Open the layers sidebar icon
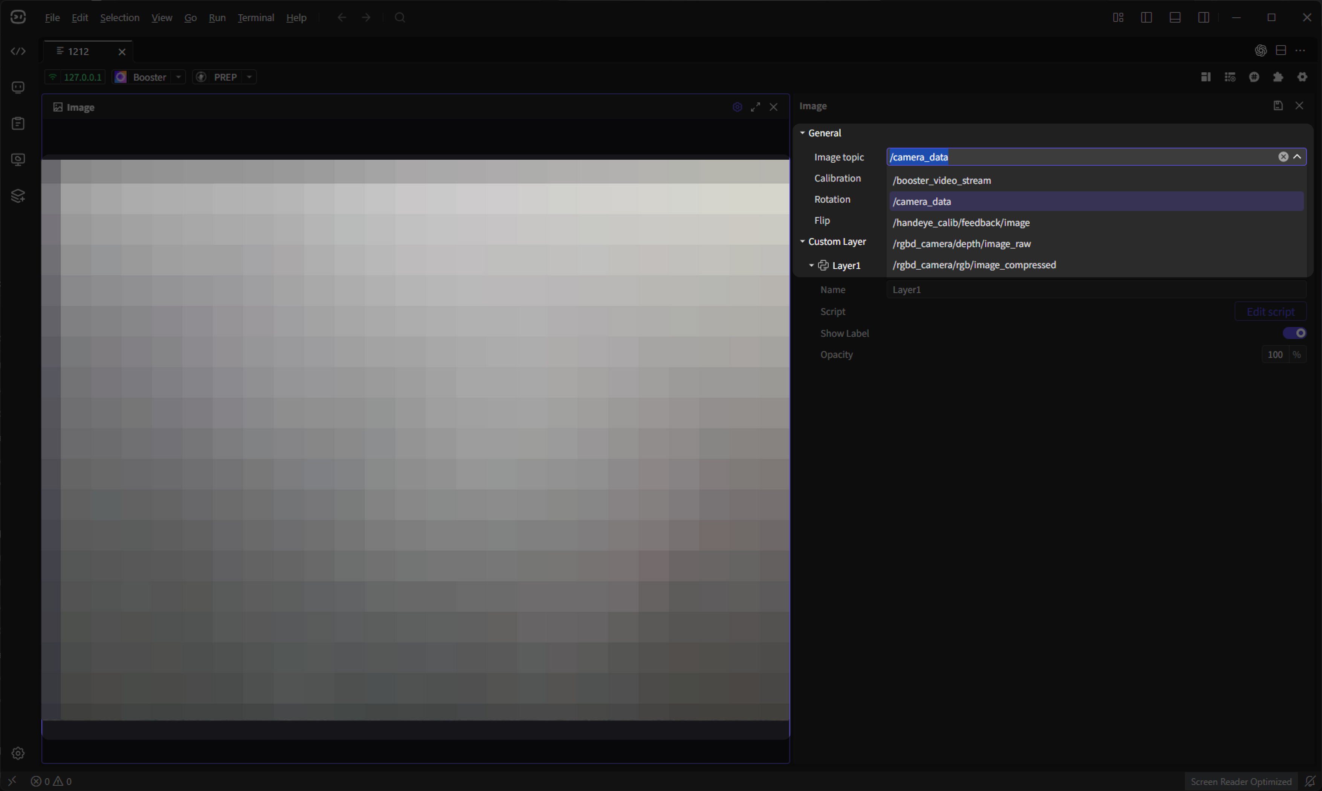The image size is (1322, 791). point(18,195)
